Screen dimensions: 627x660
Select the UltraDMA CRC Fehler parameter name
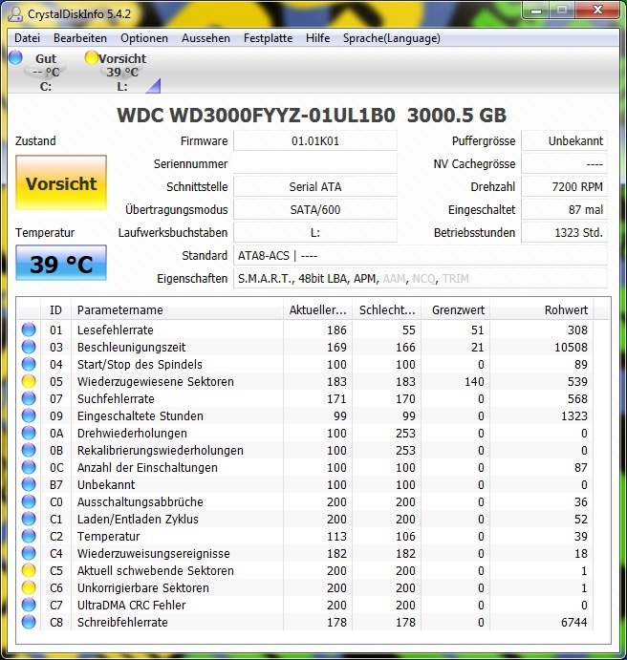coord(131,606)
